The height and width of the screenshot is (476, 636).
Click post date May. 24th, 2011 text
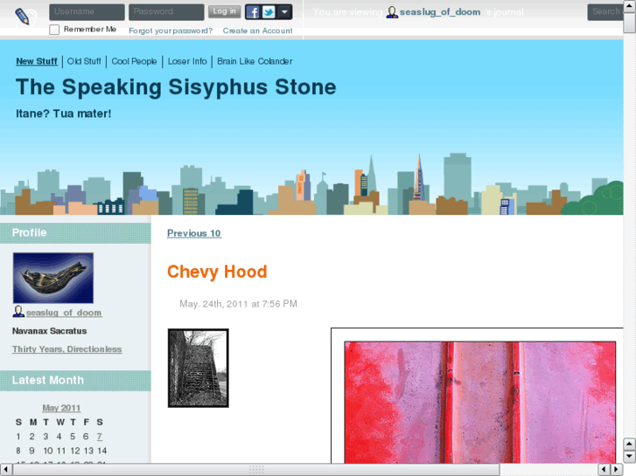click(238, 304)
